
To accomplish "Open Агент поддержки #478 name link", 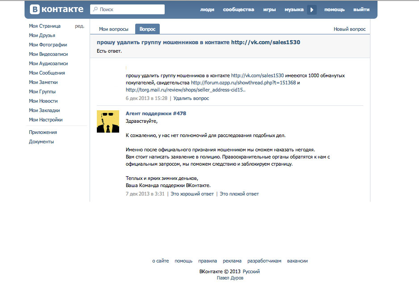I will click(x=156, y=113).
